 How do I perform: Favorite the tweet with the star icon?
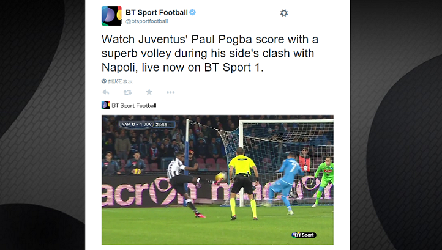[x=149, y=92]
